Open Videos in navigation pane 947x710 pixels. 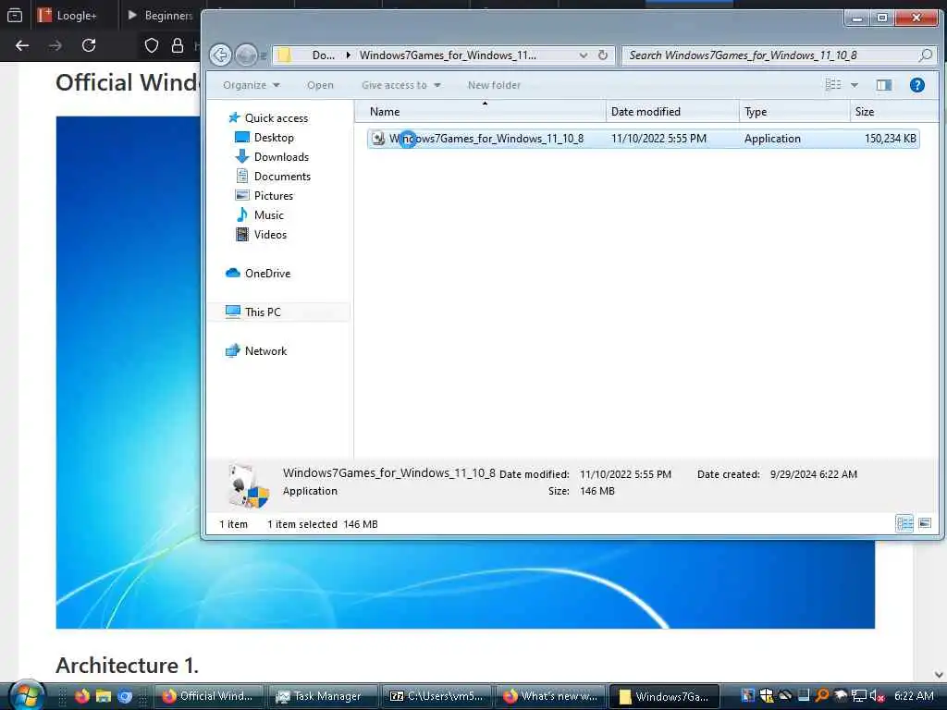coord(261,234)
